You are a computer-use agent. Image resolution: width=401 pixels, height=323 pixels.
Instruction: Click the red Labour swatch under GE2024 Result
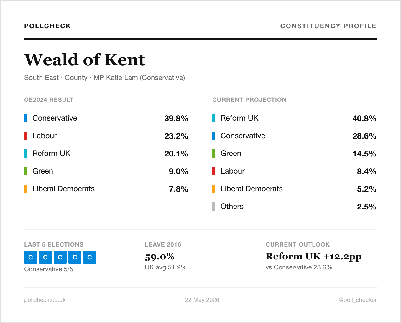pos(25,136)
